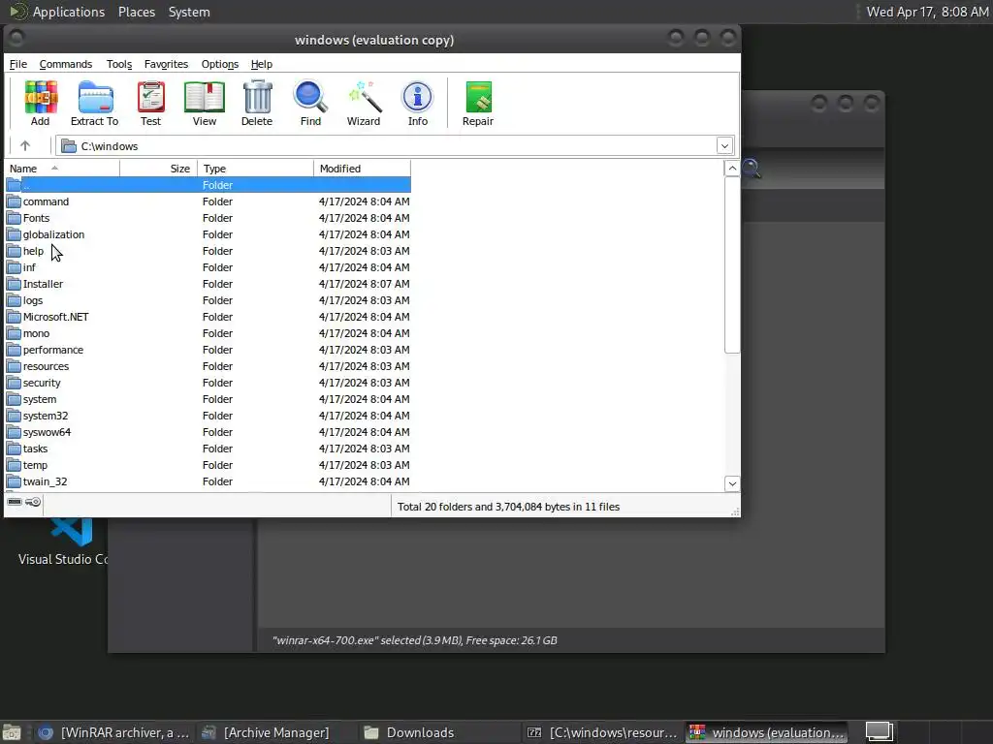Select the mono folder
This screenshot has width=993, height=744.
click(208, 333)
